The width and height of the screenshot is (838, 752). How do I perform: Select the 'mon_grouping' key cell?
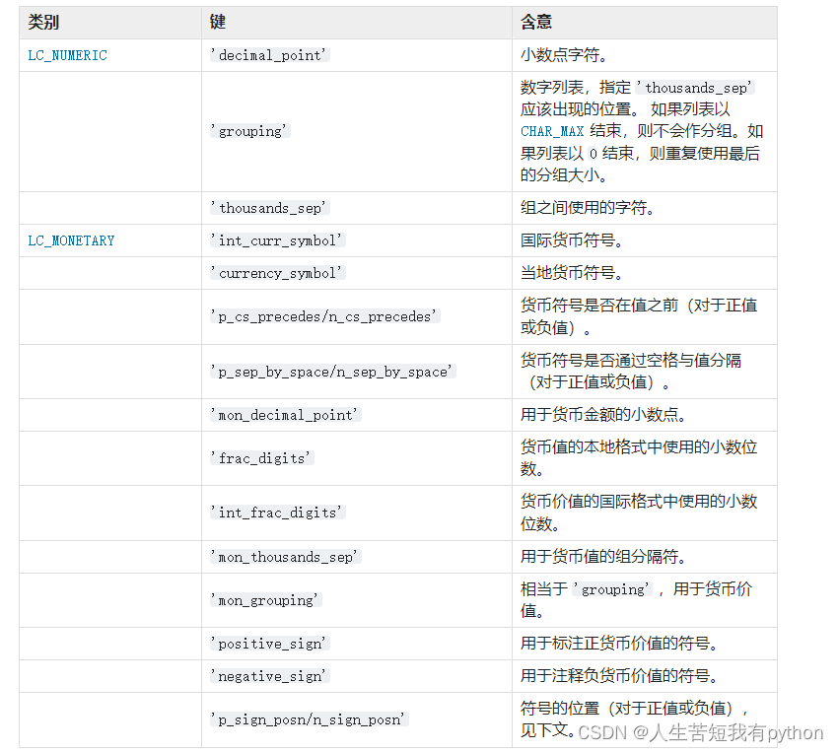(x=267, y=599)
